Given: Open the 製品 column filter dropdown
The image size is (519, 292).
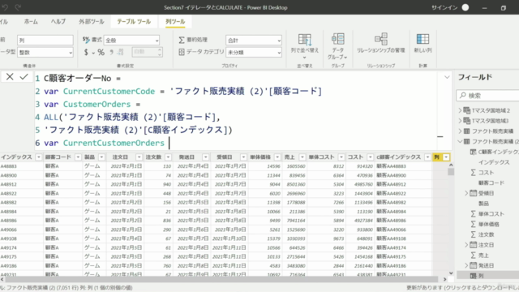Looking at the screenshot, I should coord(101,157).
